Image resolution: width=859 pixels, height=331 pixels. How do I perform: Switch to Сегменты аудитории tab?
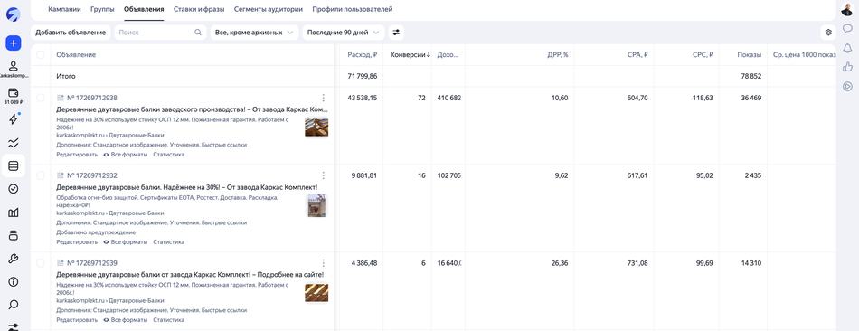pyautogui.click(x=268, y=9)
